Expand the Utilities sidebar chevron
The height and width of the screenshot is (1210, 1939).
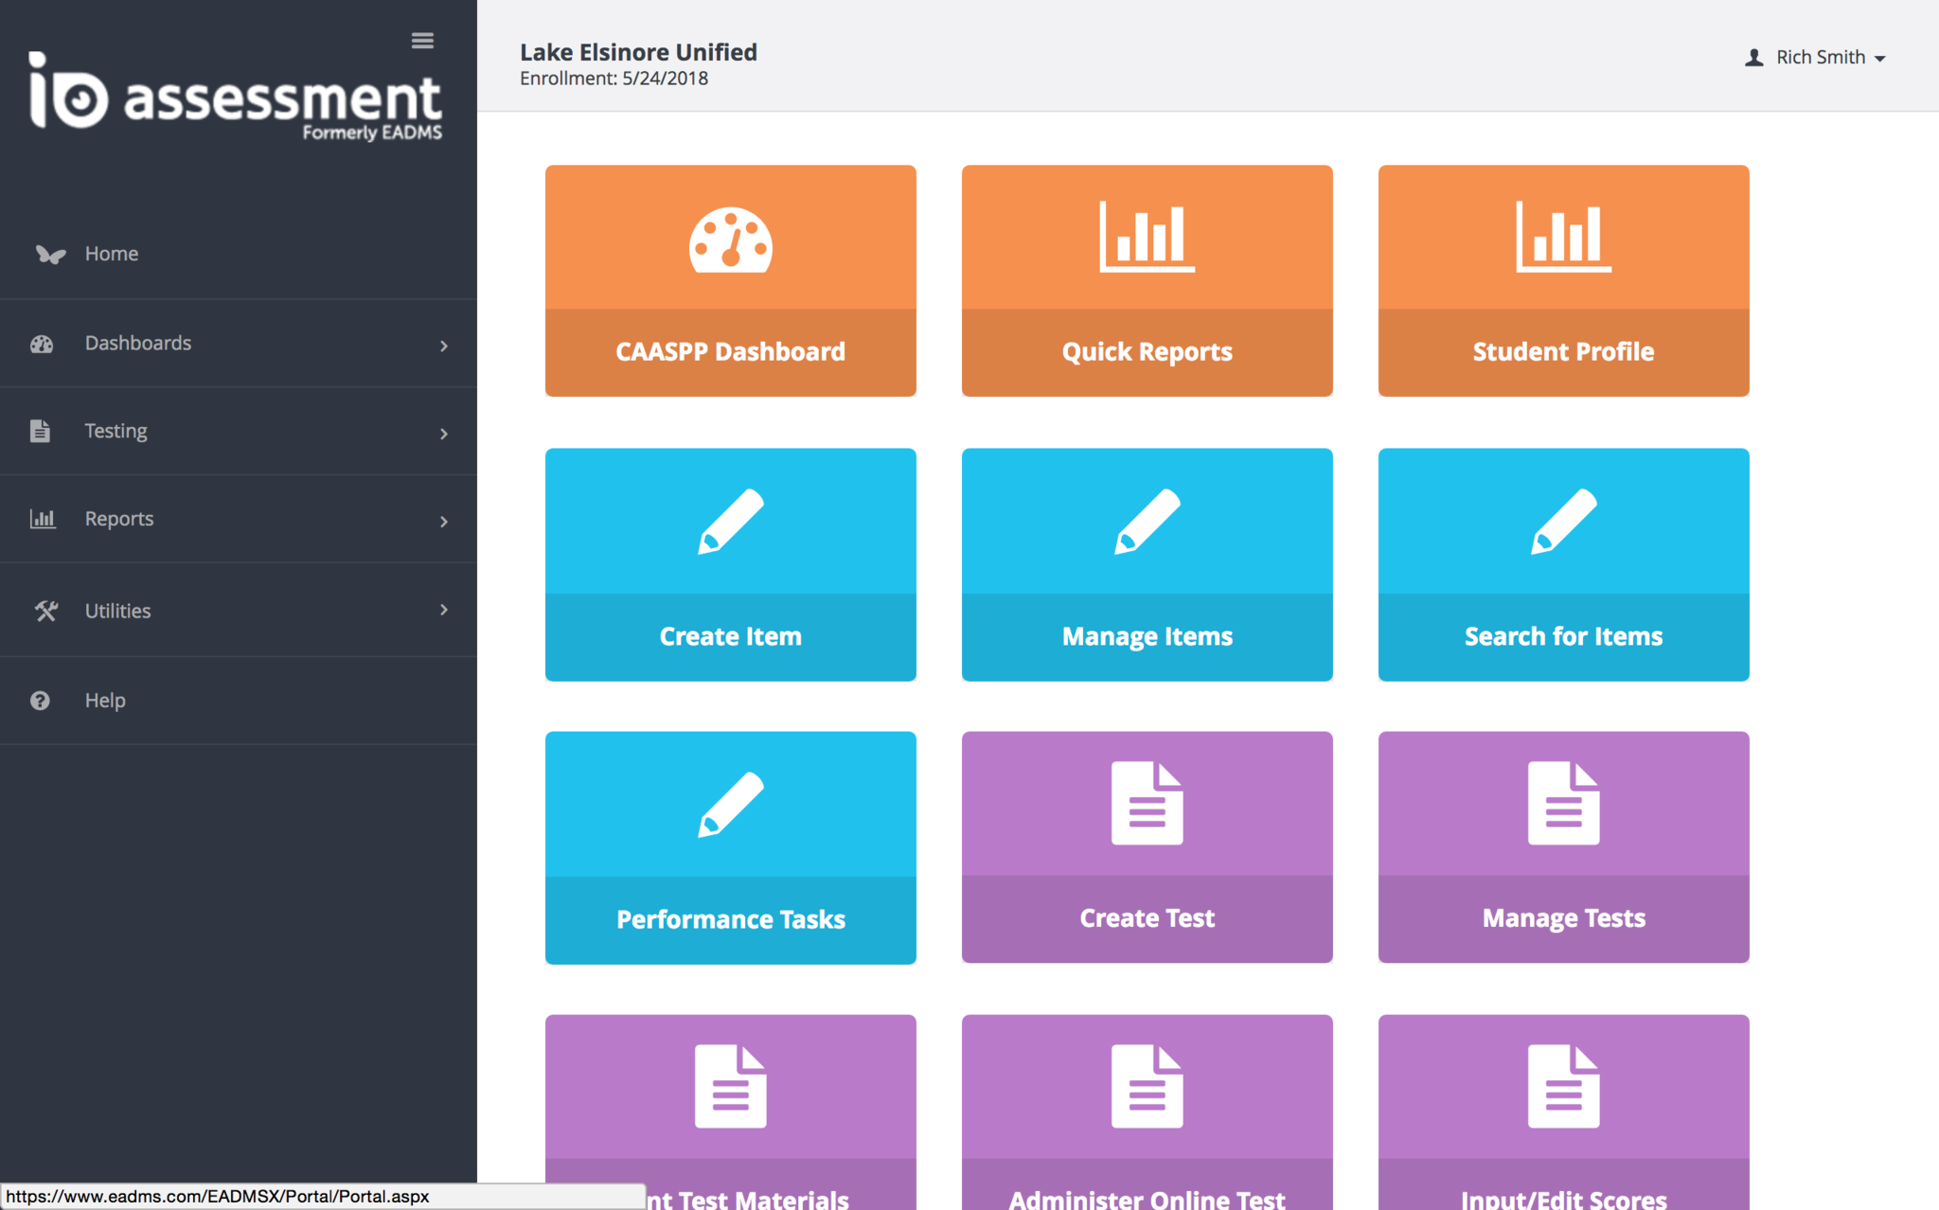tap(443, 610)
